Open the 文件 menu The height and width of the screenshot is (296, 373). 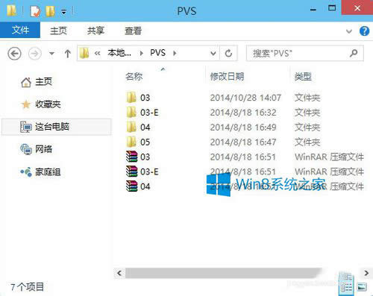[x=20, y=30]
